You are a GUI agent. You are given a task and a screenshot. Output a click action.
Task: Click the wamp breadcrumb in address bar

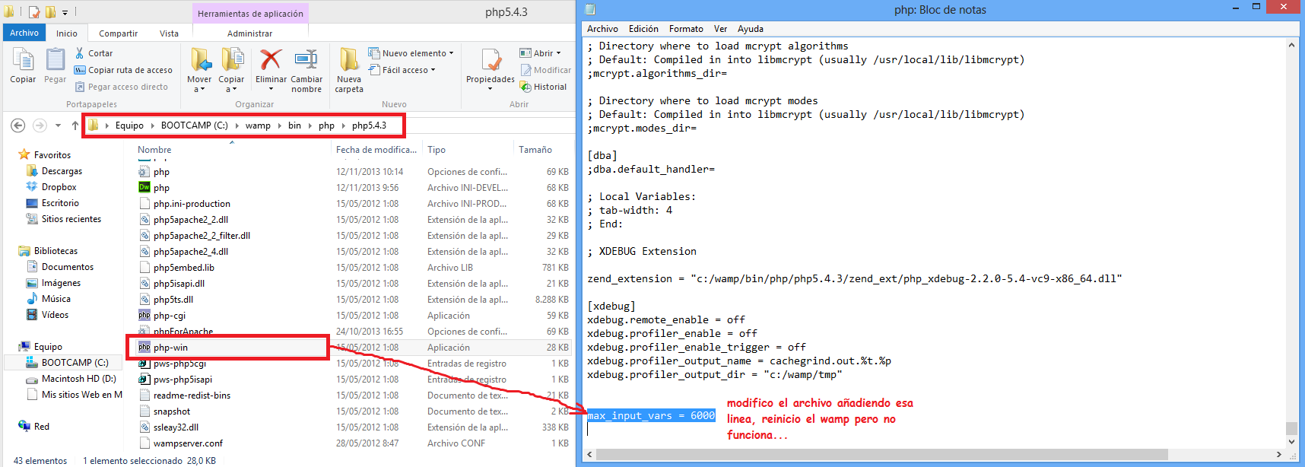tap(258, 125)
